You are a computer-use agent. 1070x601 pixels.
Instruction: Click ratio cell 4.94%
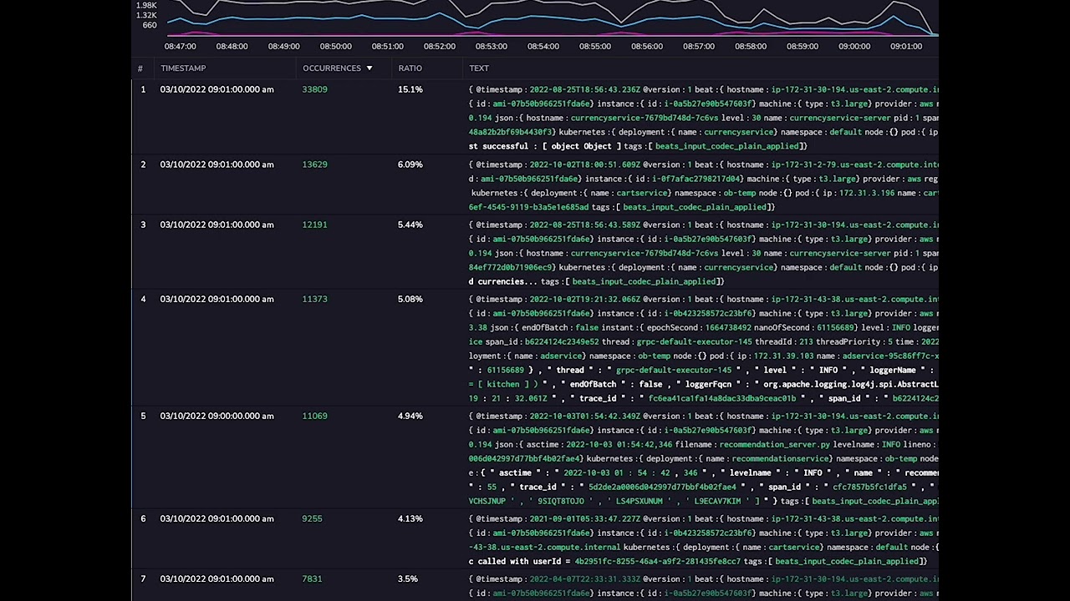point(410,416)
